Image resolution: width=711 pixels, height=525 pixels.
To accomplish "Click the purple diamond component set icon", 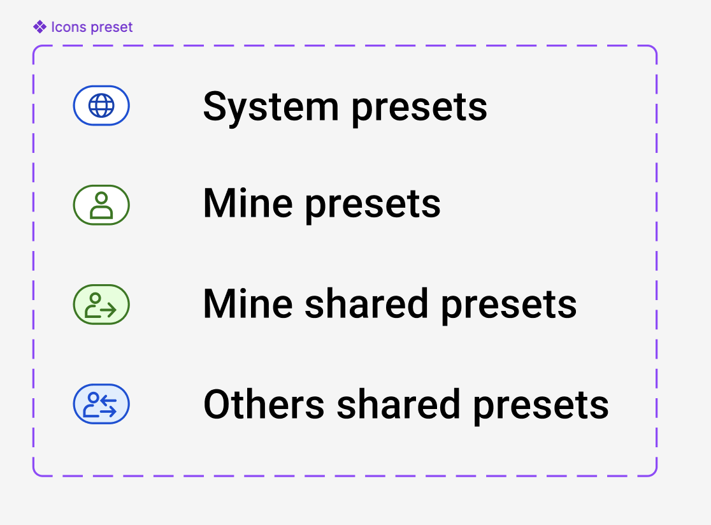I will [x=39, y=27].
